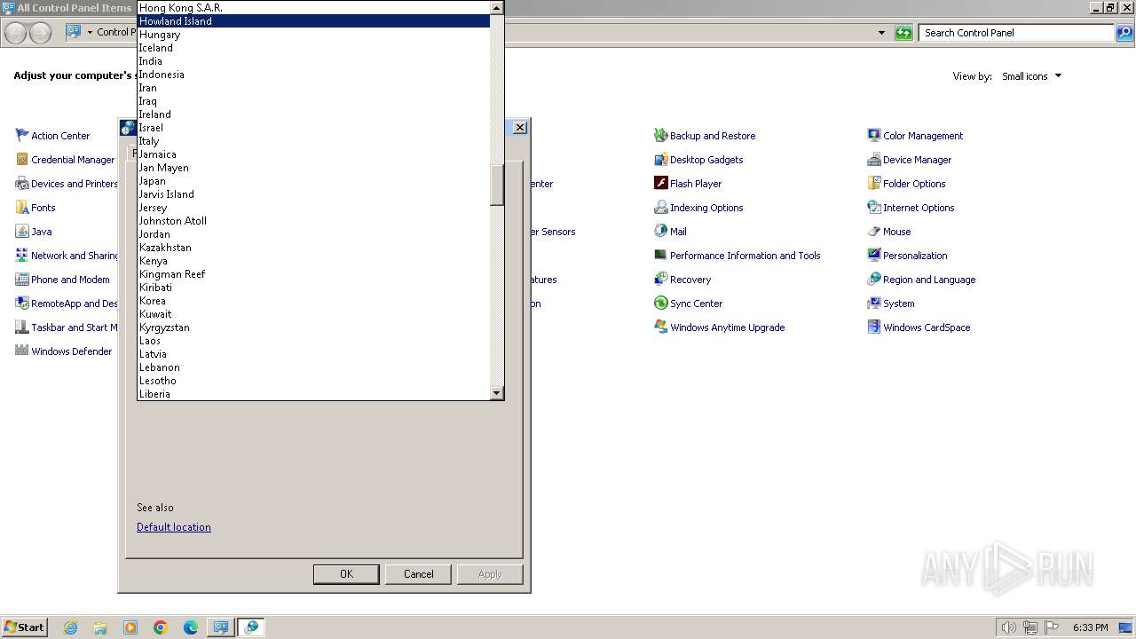Open Color Management icon
This screenshot has height=639, width=1136.
(874, 136)
